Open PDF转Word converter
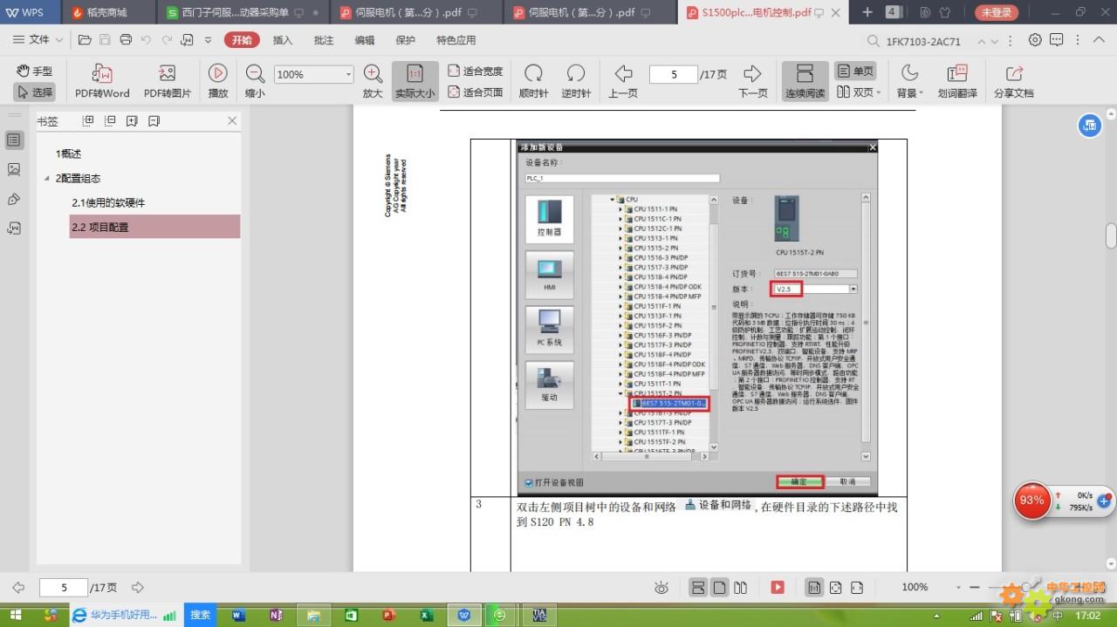Screen dimensions: 1117x627 pos(102,81)
